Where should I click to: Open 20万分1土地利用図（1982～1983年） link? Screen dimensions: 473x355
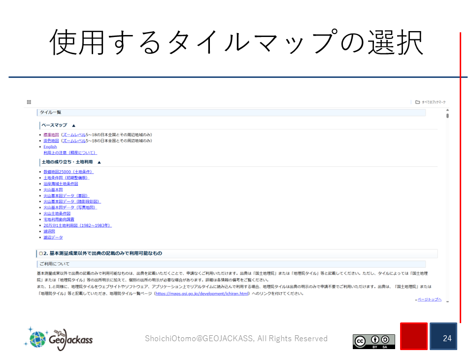(x=77, y=225)
